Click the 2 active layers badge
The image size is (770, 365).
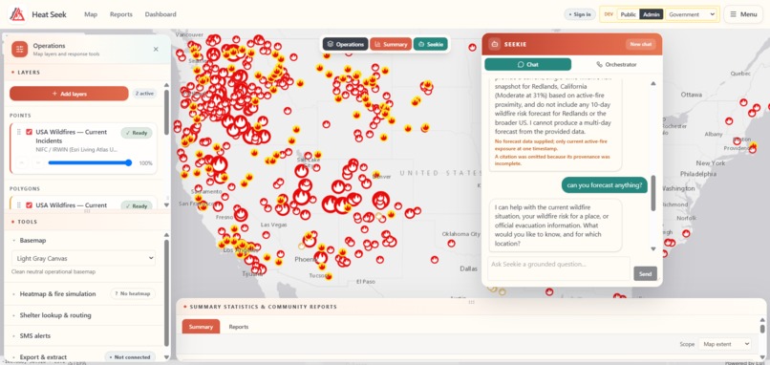pos(144,94)
